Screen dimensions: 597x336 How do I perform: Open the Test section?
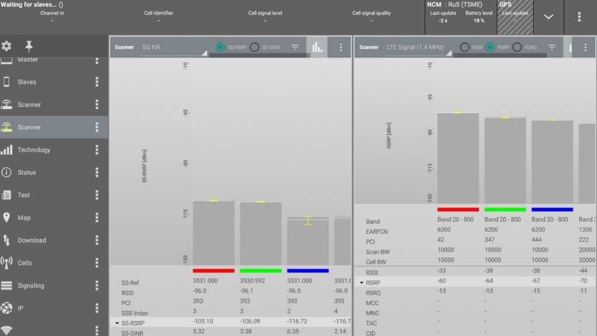coord(24,195)
